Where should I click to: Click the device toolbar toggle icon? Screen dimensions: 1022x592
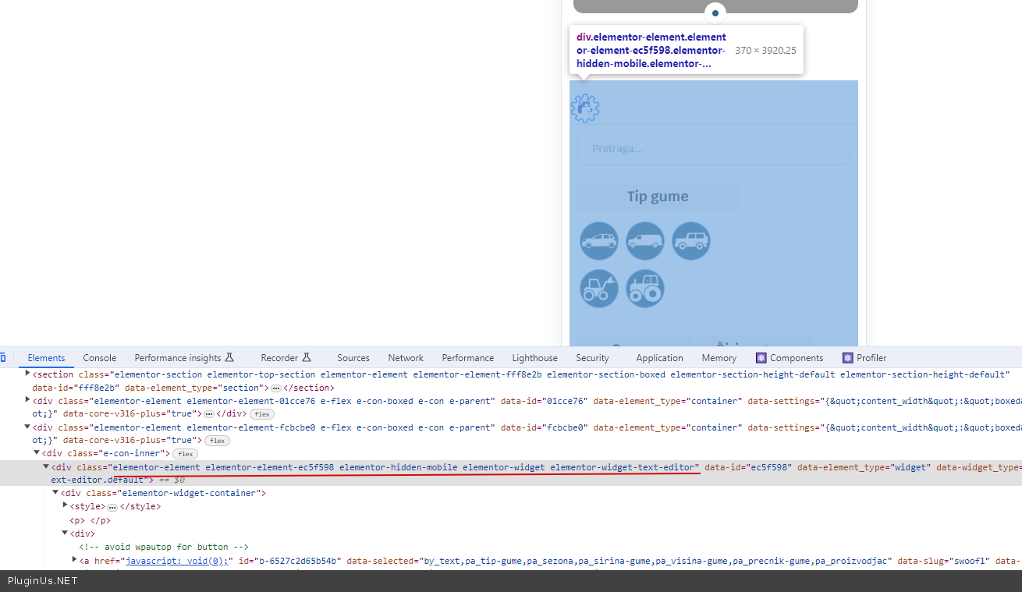tap(3, 358)
